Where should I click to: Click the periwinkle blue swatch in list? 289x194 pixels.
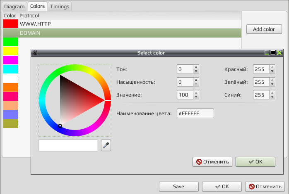[x=10, y=114]
